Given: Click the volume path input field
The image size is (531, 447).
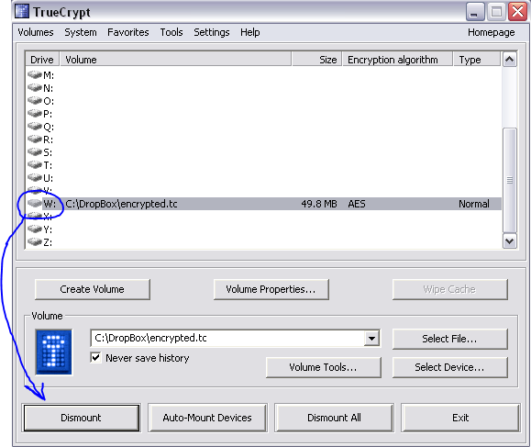Looking at the screenshot, I should pyautogui.click(x=227, y=338).
